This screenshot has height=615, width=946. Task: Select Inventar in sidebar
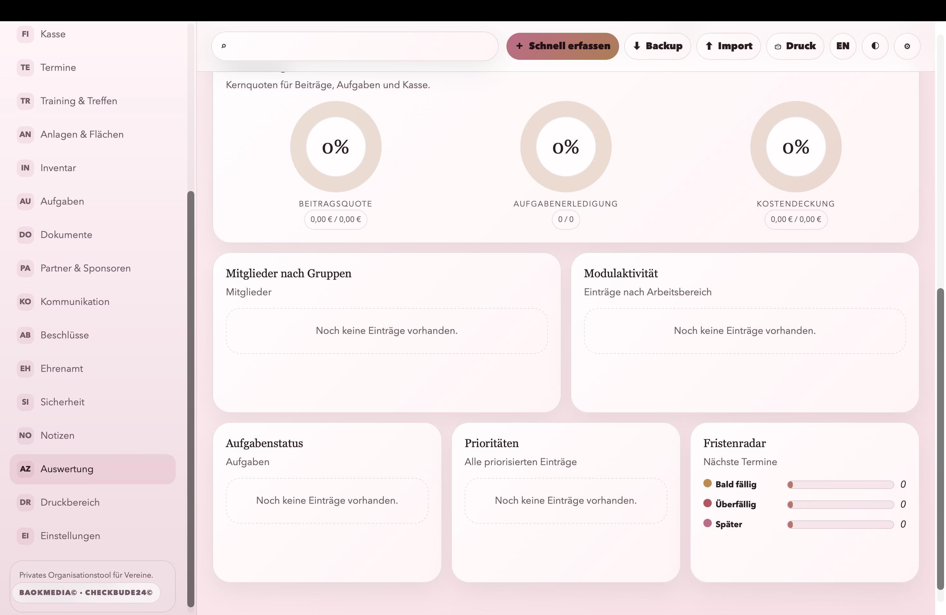93,168
